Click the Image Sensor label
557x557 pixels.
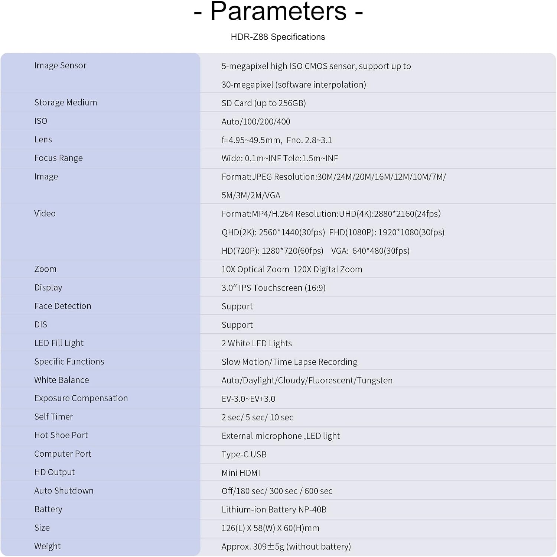(x=60, y=65)
